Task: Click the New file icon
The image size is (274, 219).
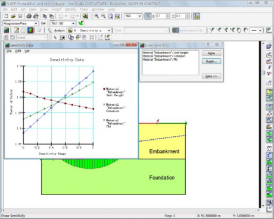Action: click(x=6, y=16)
